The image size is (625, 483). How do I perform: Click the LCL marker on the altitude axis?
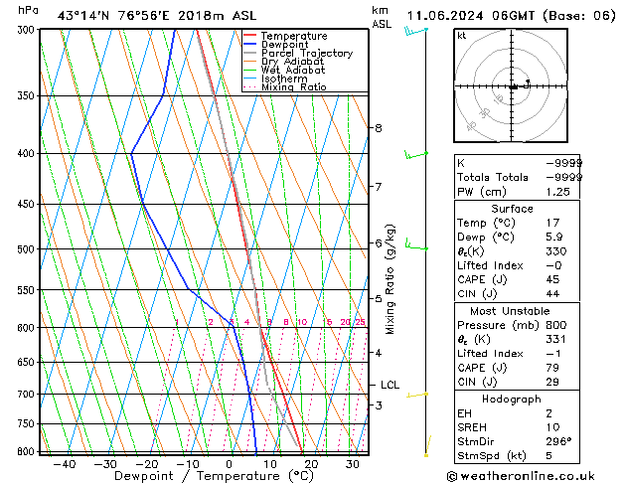(390, 385)
